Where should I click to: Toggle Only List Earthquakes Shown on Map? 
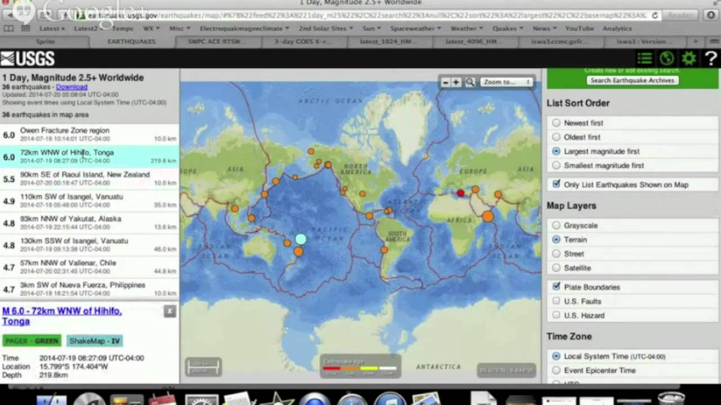coord(557,184)
